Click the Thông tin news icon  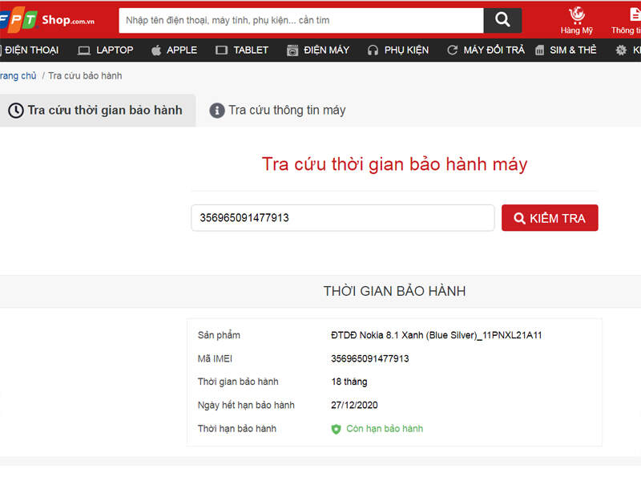(631, 15)
